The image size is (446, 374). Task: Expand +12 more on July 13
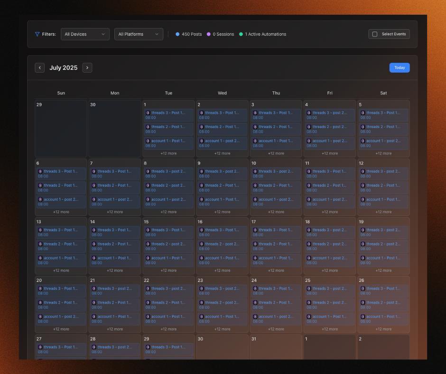point(61,271)
